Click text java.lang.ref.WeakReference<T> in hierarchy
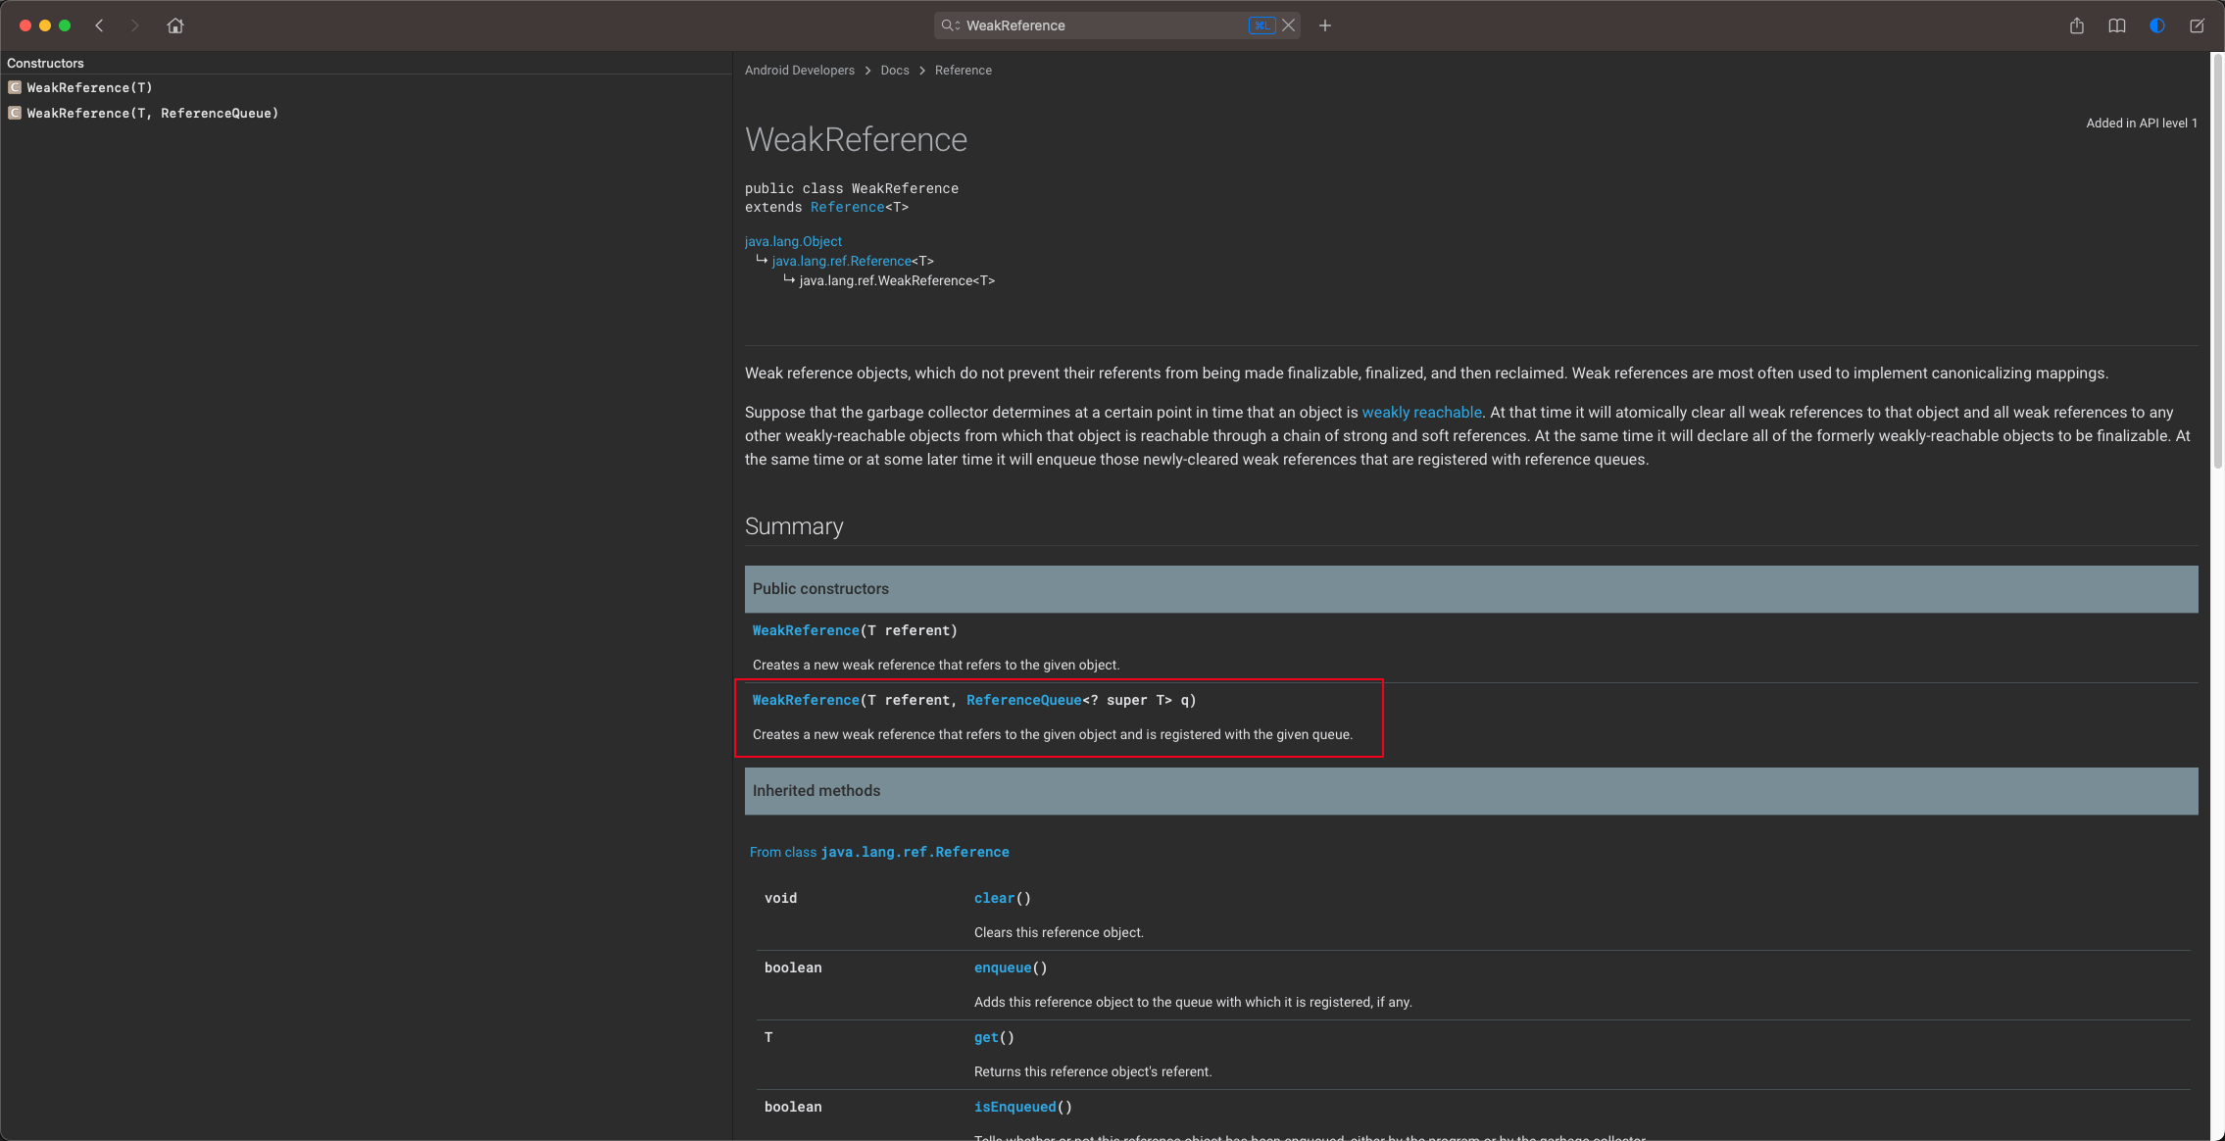 [897, 280]
